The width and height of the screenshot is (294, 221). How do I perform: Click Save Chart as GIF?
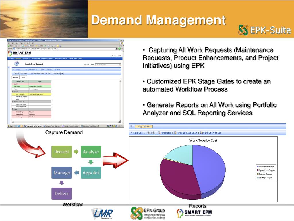[210, 133]
